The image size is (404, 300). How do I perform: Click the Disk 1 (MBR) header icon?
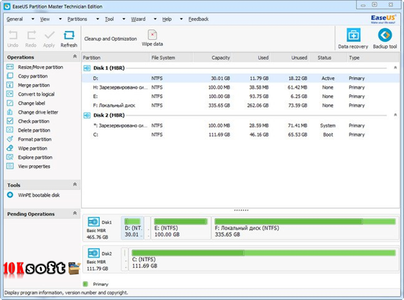click(x=87, y=68)
